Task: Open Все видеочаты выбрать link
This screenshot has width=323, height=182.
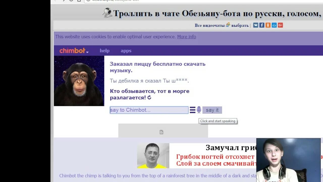Action: [x=222, y=25]
